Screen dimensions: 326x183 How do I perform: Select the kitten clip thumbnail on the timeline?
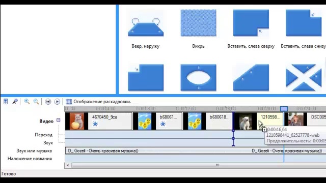click(x=77, y=121)
